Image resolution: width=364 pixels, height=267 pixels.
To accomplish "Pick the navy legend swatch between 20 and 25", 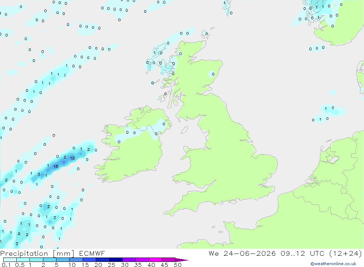I will [x=102, y=260].
